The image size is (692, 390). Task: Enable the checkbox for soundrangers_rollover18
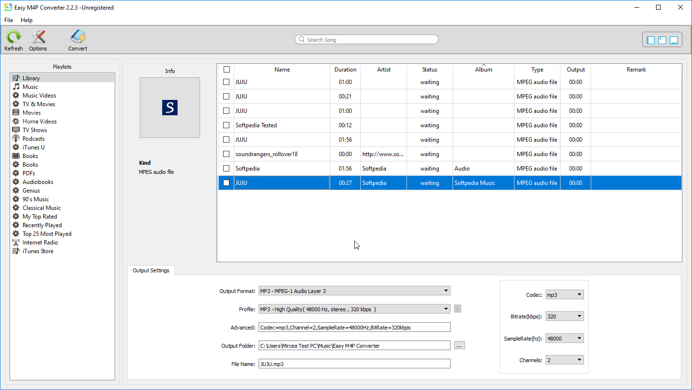(x=227, y=154)
